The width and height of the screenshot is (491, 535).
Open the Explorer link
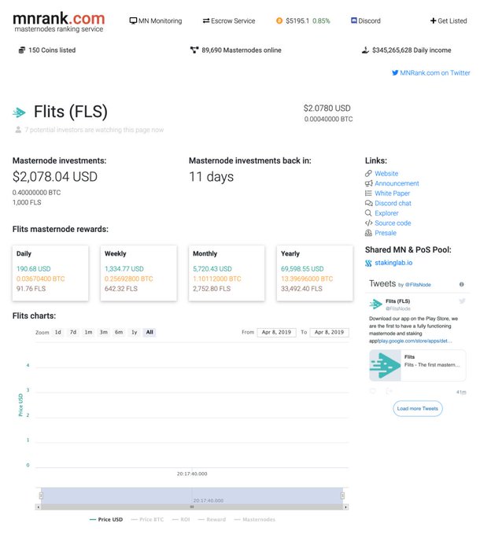pos(386,213)
